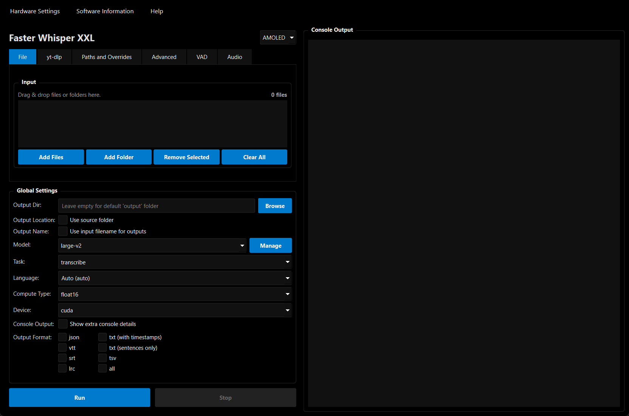Click inside the Console Output pane
Screen dimensions: 629x416
[464, 223]
